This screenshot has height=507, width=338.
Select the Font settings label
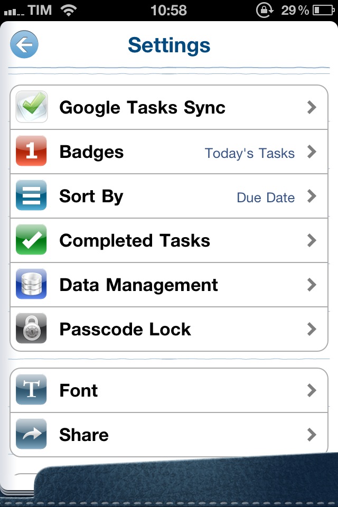(79, 390)
